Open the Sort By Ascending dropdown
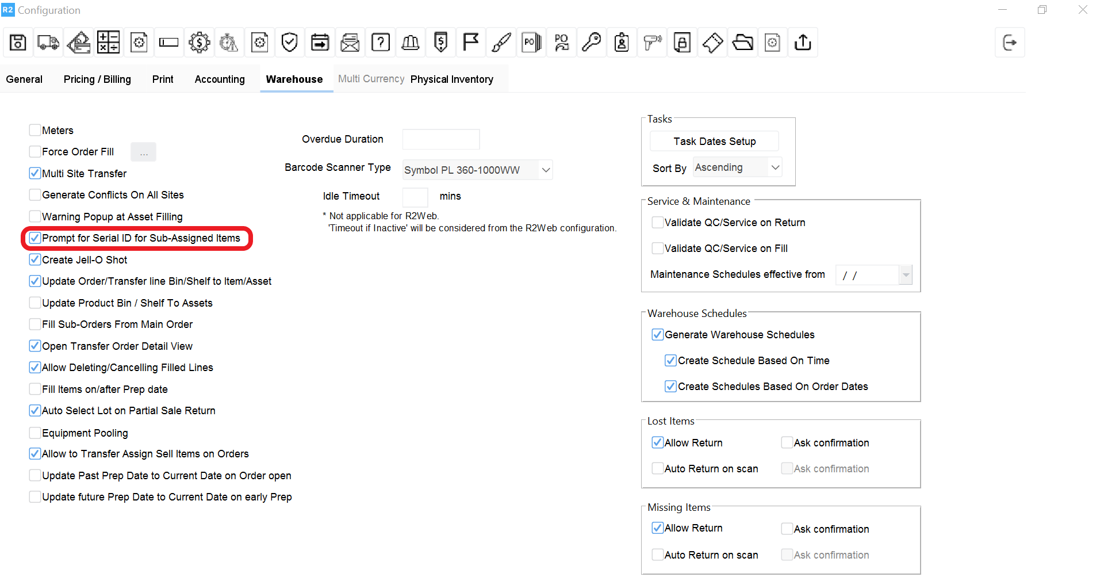 pos(775,168)
